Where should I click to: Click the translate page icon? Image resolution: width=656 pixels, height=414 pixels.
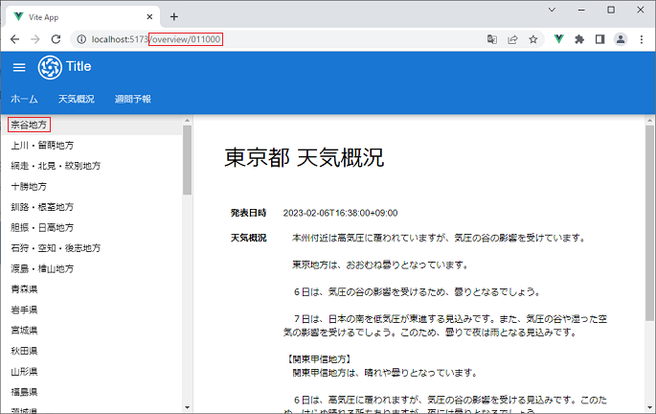click(x=492, y=39)
